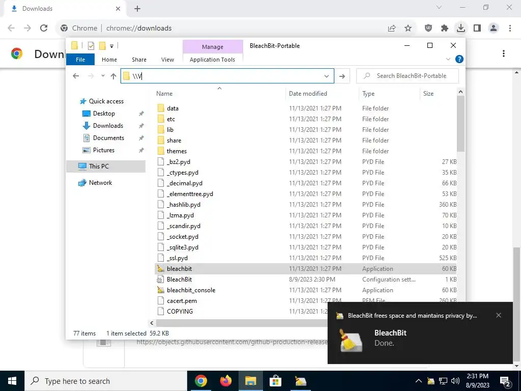
Task: Click the Manage contextual tab
Action: tap(213, 47)
